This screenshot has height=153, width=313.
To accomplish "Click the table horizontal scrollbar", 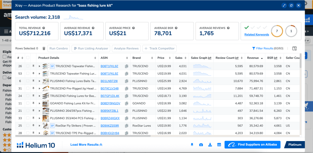I will click(83, 136).
